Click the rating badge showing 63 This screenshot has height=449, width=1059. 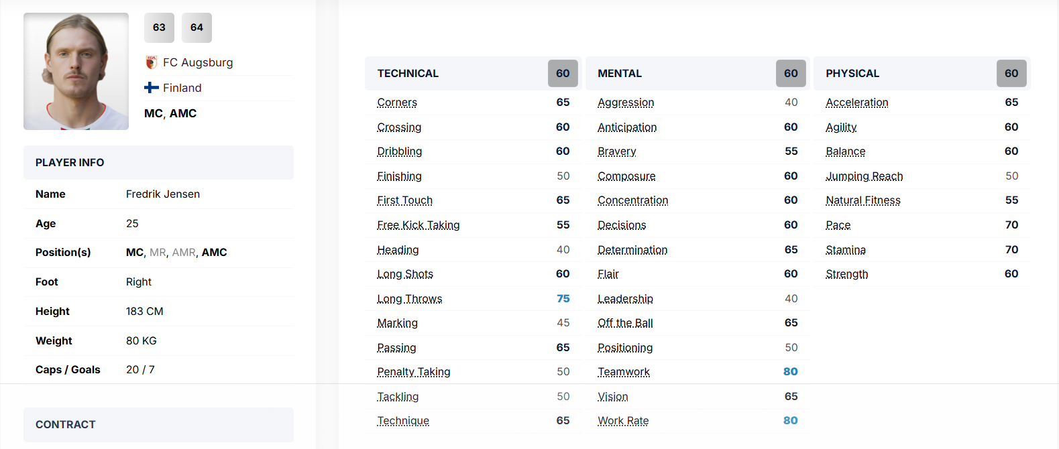(x=159, y=27)
